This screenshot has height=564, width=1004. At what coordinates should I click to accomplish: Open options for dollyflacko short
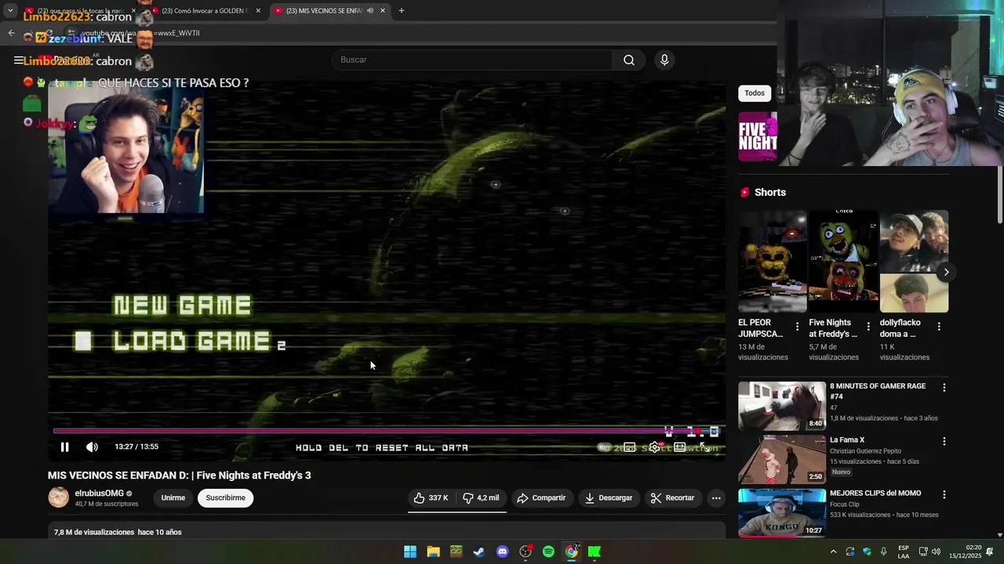click(939, 327)
